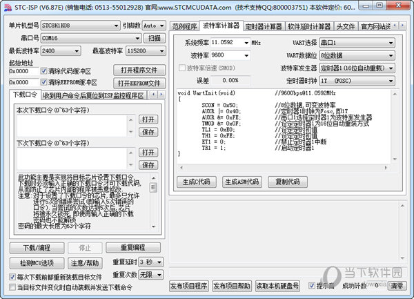Click code area horizontal scroll right arrow
Screen dimensions: 414x299
[x=386, y=168]
